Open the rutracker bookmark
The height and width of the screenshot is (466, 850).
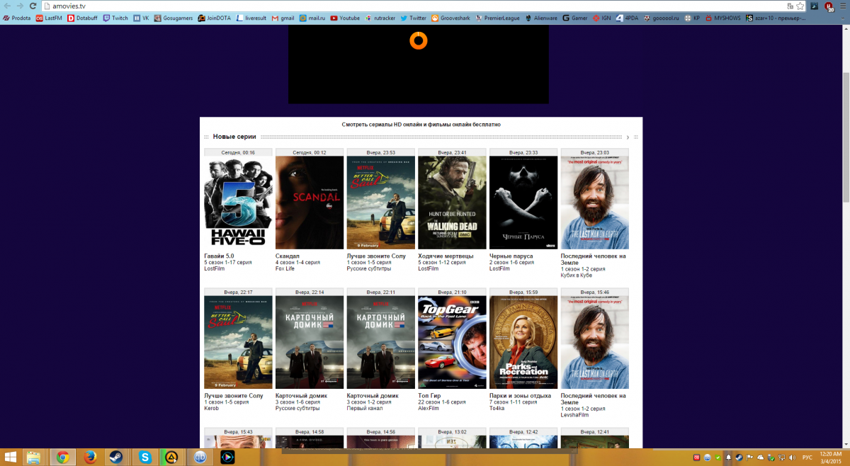tap(380, 18)
